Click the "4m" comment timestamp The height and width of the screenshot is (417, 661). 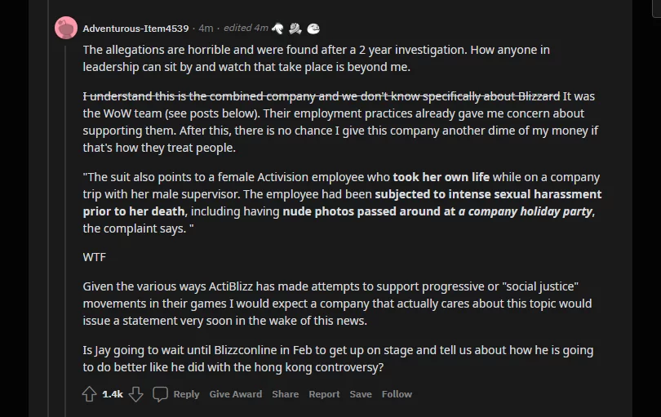pos(206,29)
